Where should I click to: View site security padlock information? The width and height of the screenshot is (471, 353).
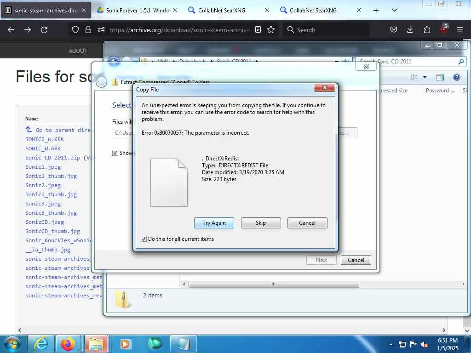[88, 29]
